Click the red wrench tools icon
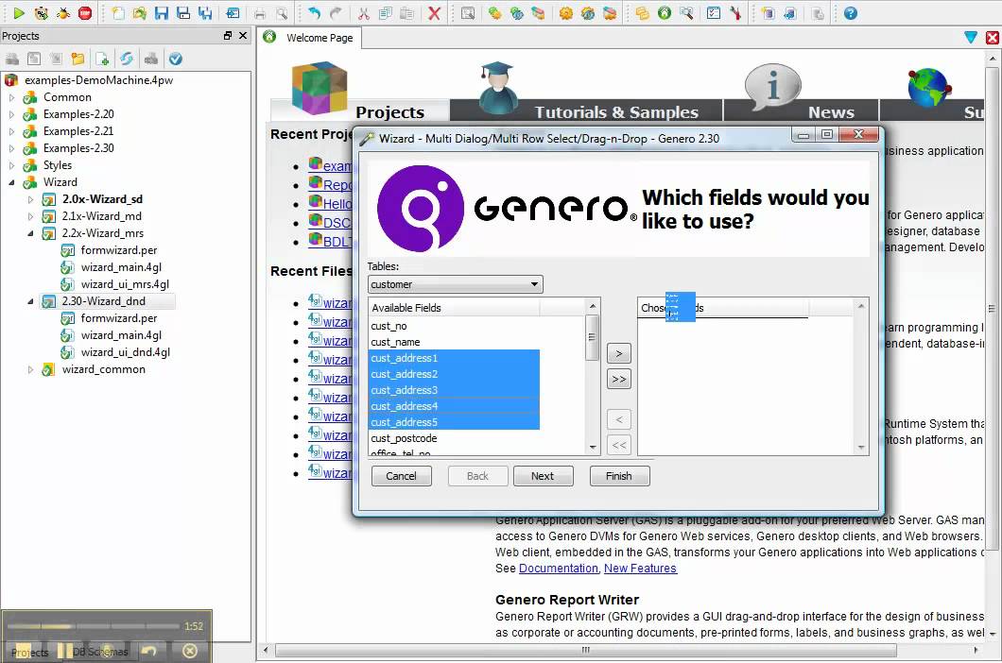 (735, 13)
